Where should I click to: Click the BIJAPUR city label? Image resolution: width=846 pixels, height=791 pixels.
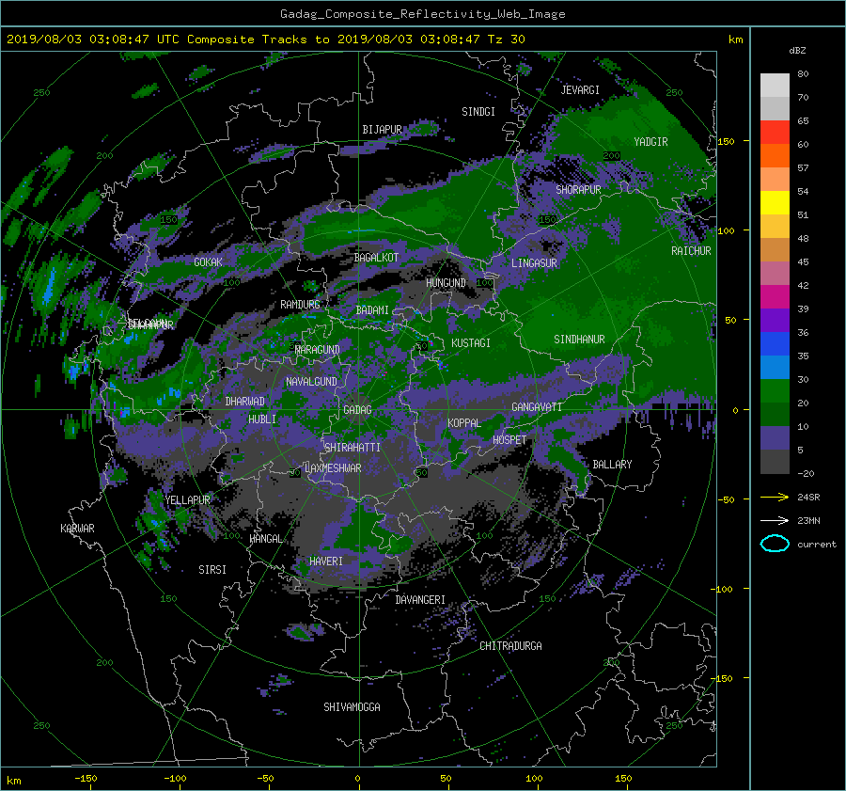coord(382,130)
